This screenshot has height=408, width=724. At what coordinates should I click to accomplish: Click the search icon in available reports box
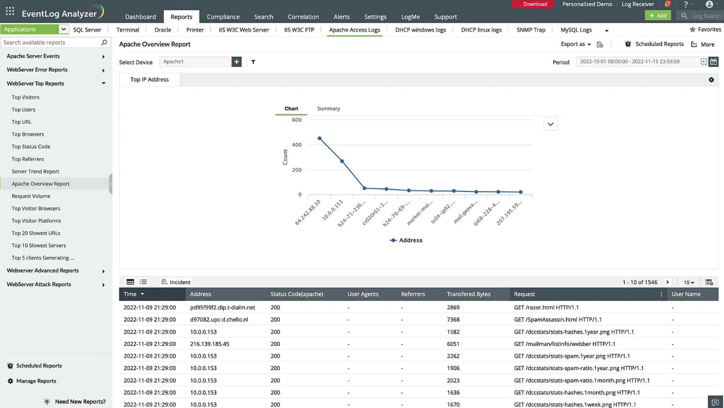pos(104,42)
